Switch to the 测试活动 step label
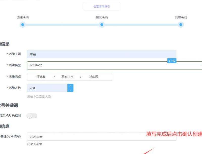202x154 pixels. click(102, 17)
